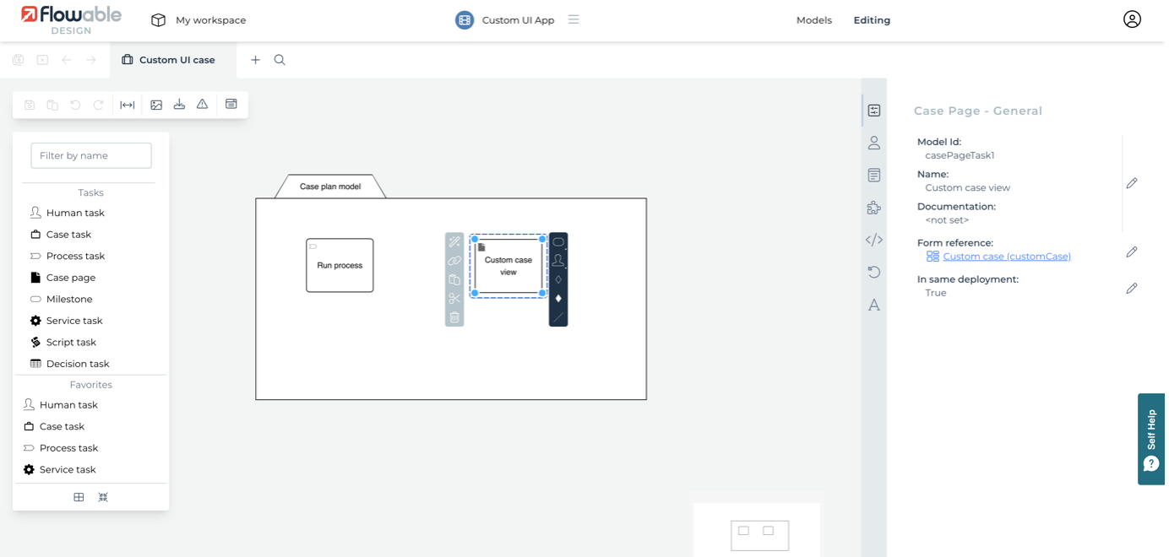Image resolution: width=1169 pixels, height=557 pixels.
Task: Click the user profile account icon
Action: click(x=1132, y=19)
